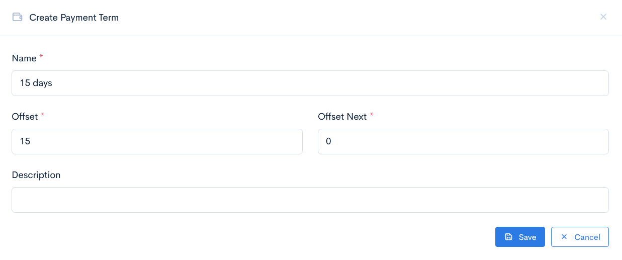The image size is (622, 260).
Task: Click the Name field label
Action: point(24,58)
